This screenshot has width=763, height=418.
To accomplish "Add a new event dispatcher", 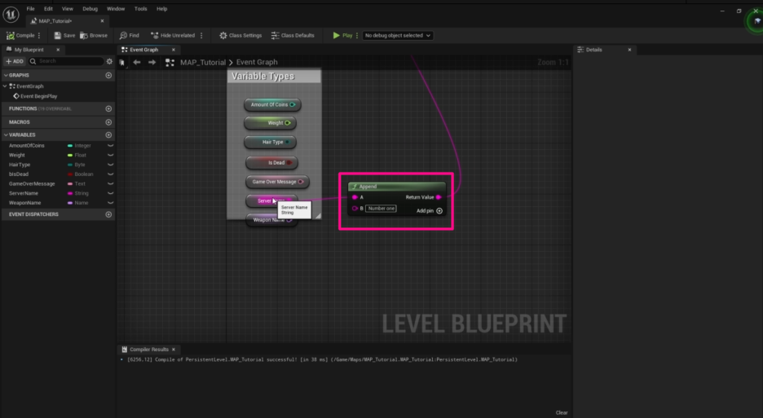I will [x=108, y=214].
